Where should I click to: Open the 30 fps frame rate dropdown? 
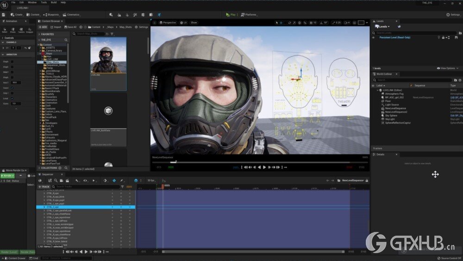(x=151, y=180)
